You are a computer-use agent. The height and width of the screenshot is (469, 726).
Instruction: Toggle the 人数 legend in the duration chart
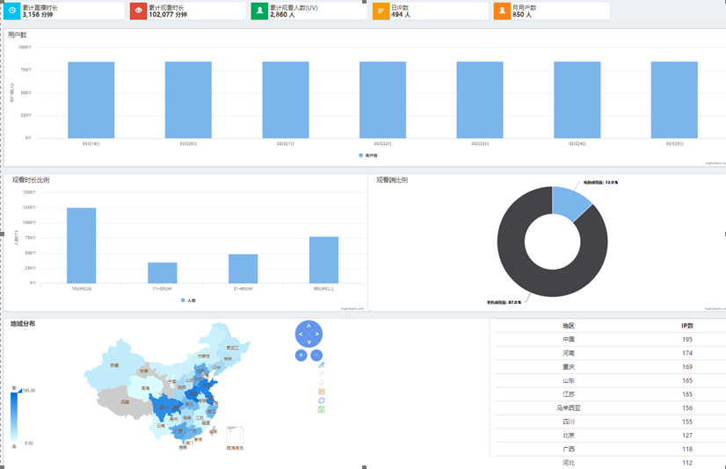tap(188, 300)
